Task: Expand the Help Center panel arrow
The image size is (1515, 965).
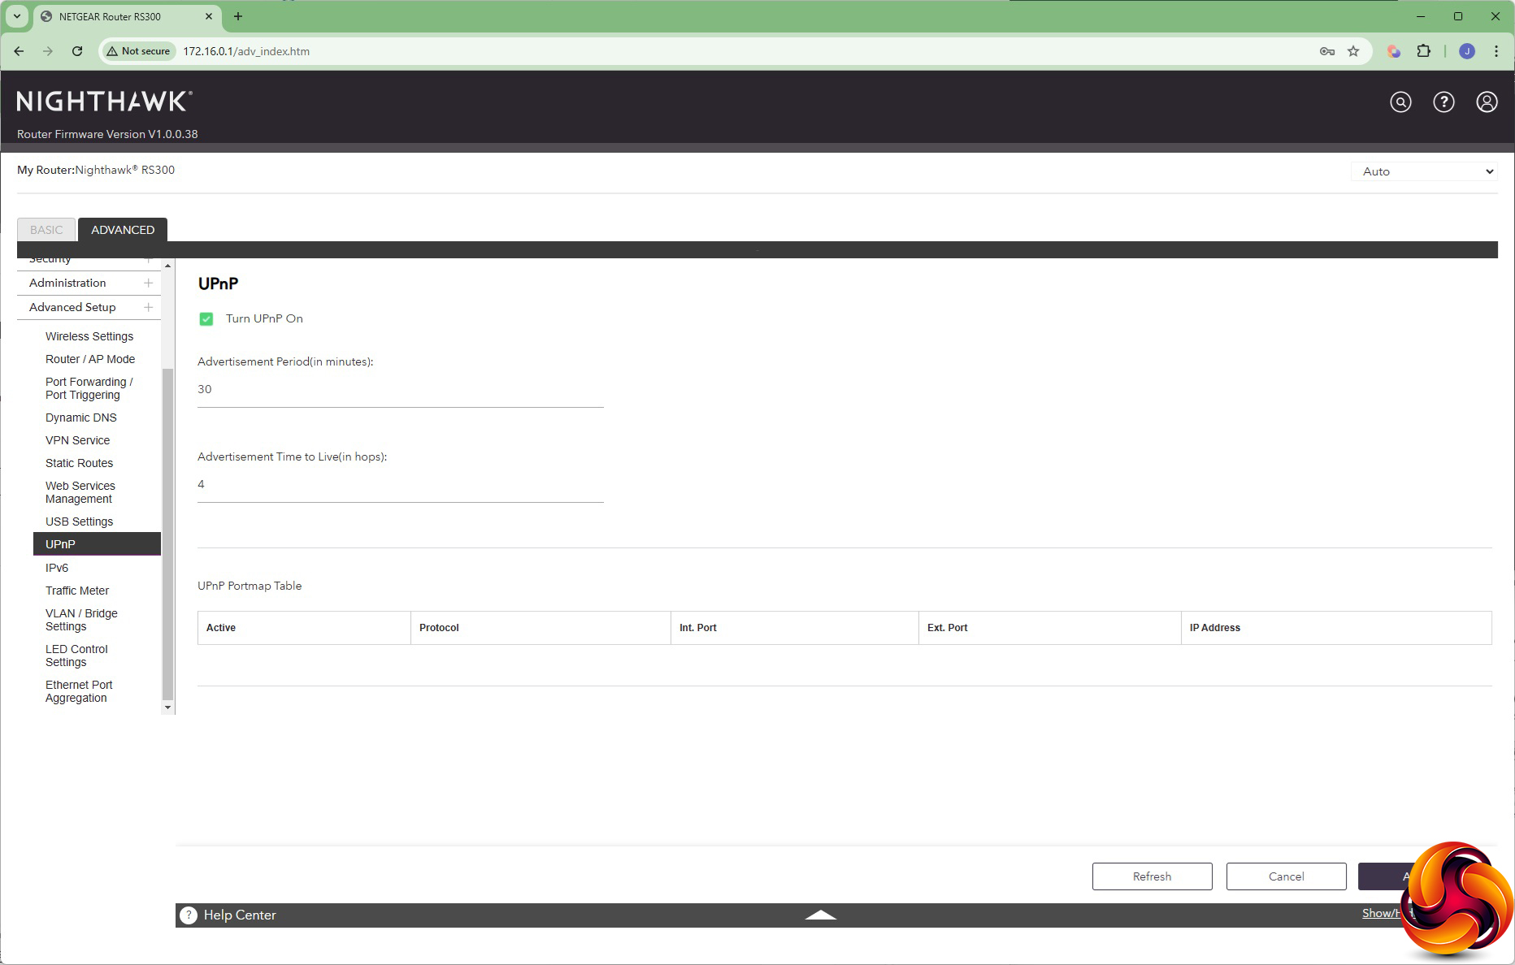Action: [820, 915]
